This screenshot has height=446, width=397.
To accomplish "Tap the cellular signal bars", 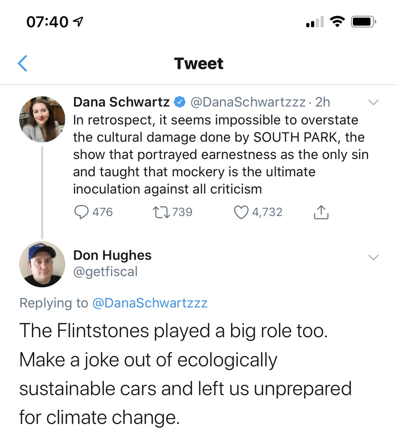I will click(314, 22).
